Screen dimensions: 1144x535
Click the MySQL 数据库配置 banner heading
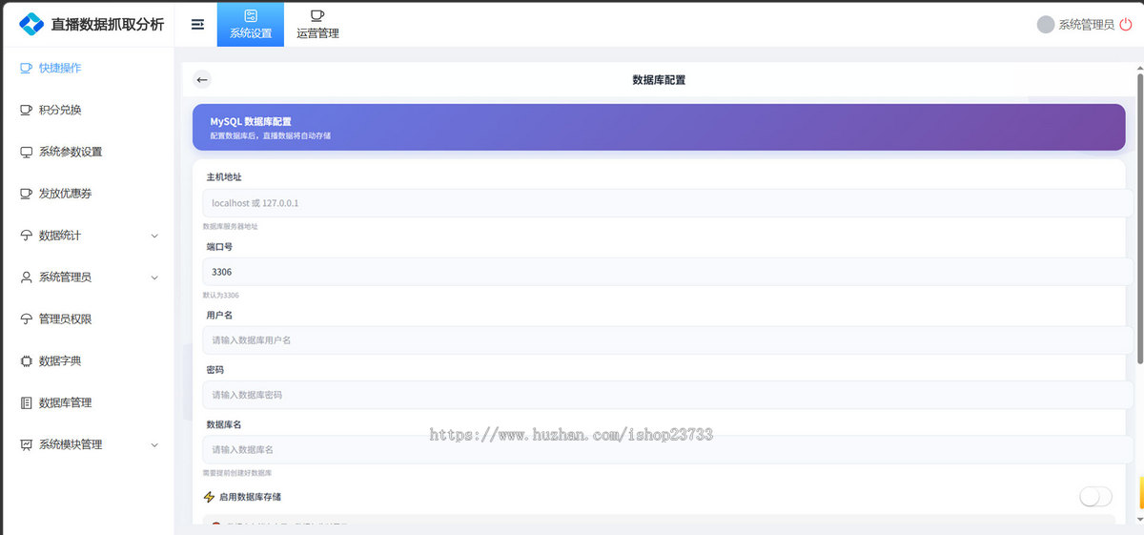pyautogui.click(x=251, y=121)
